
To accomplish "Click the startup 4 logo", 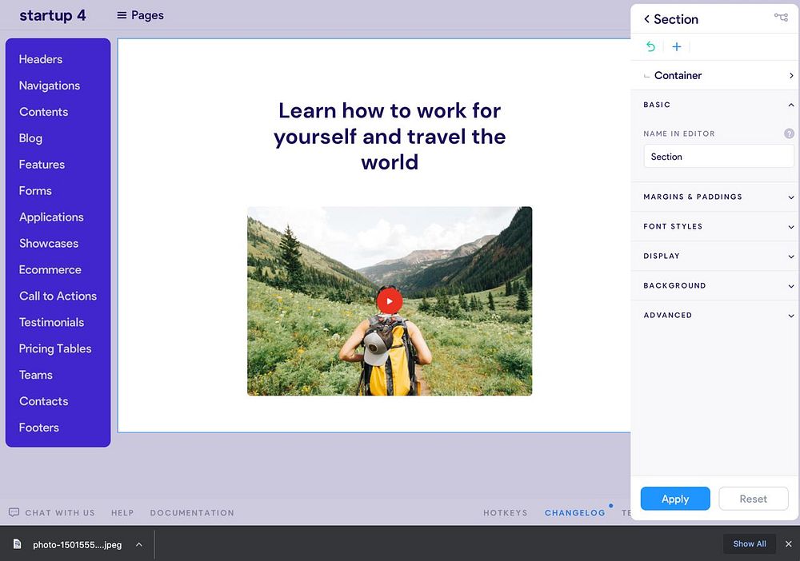I will 53,15.
